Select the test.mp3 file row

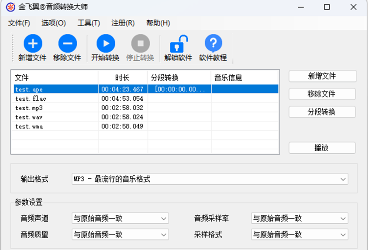click(146, 108)
